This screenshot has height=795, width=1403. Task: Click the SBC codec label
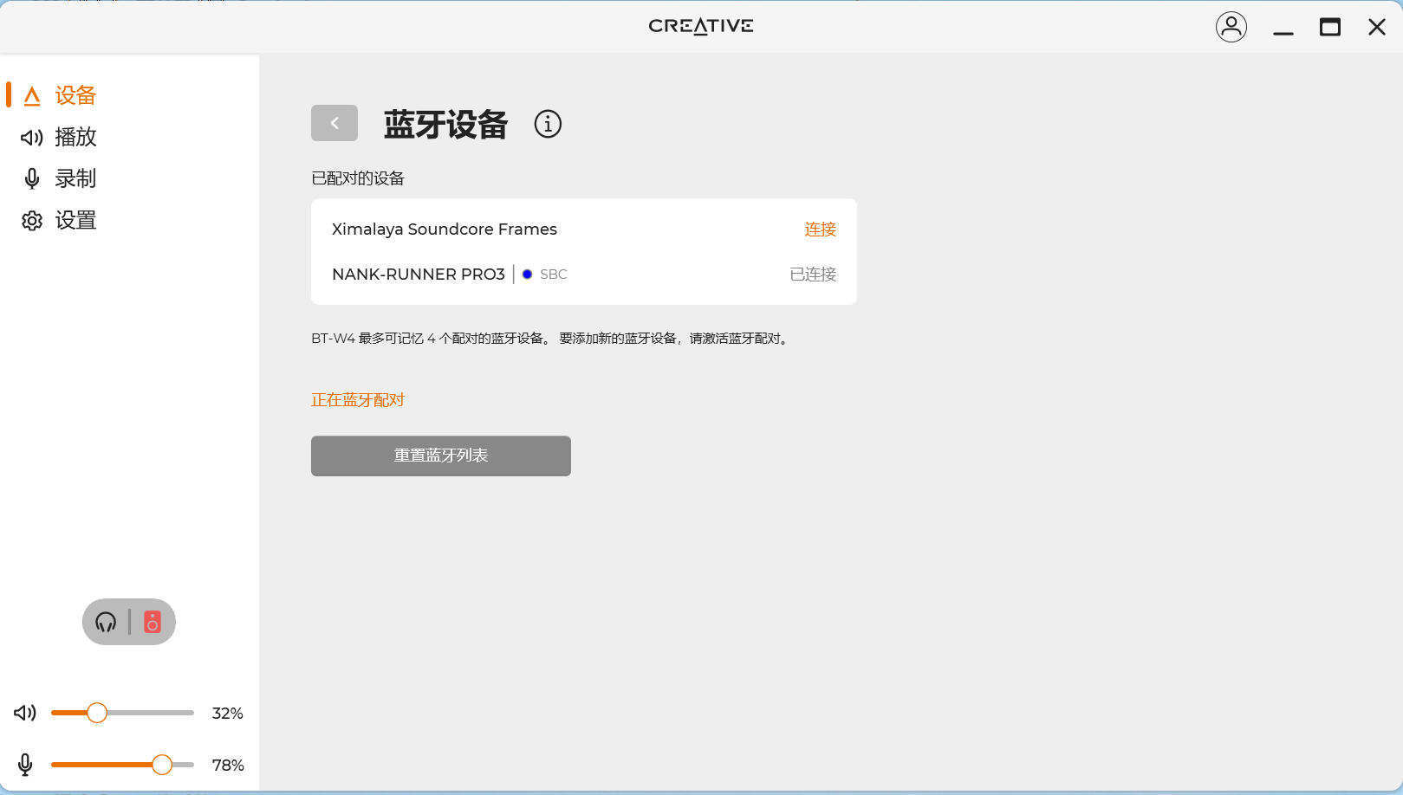pyautogui.click(x=554, y=275)
